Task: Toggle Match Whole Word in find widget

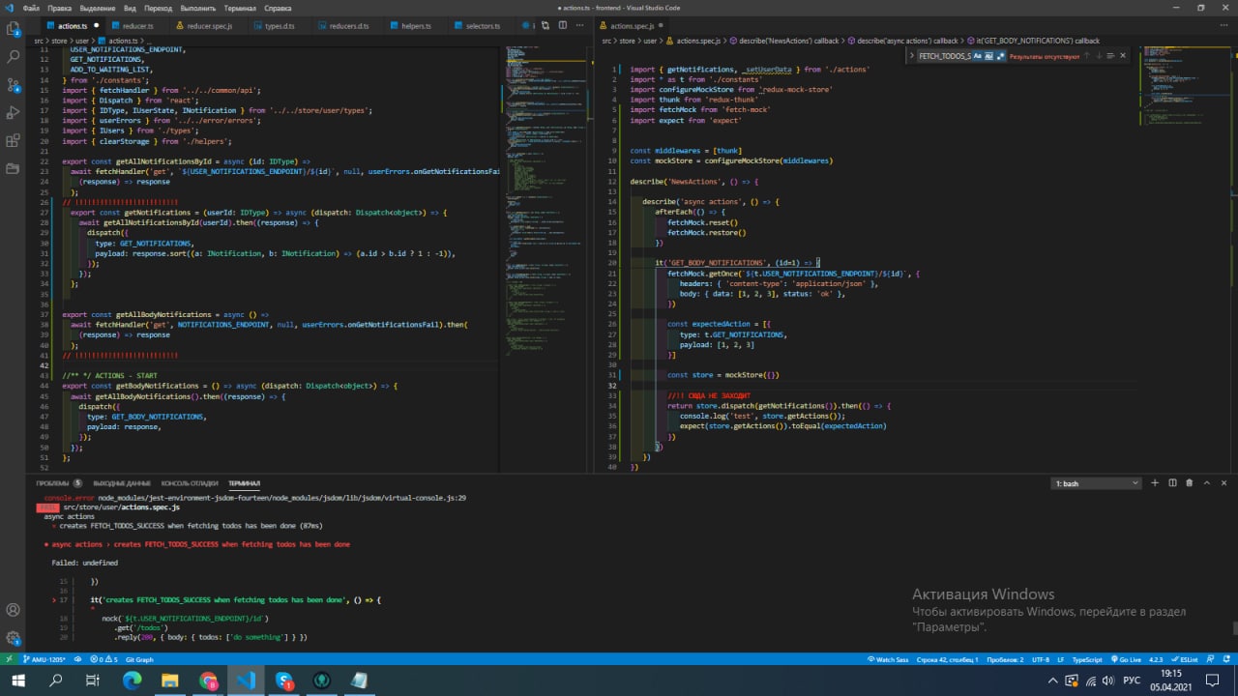Action: (x=988, y=56)
